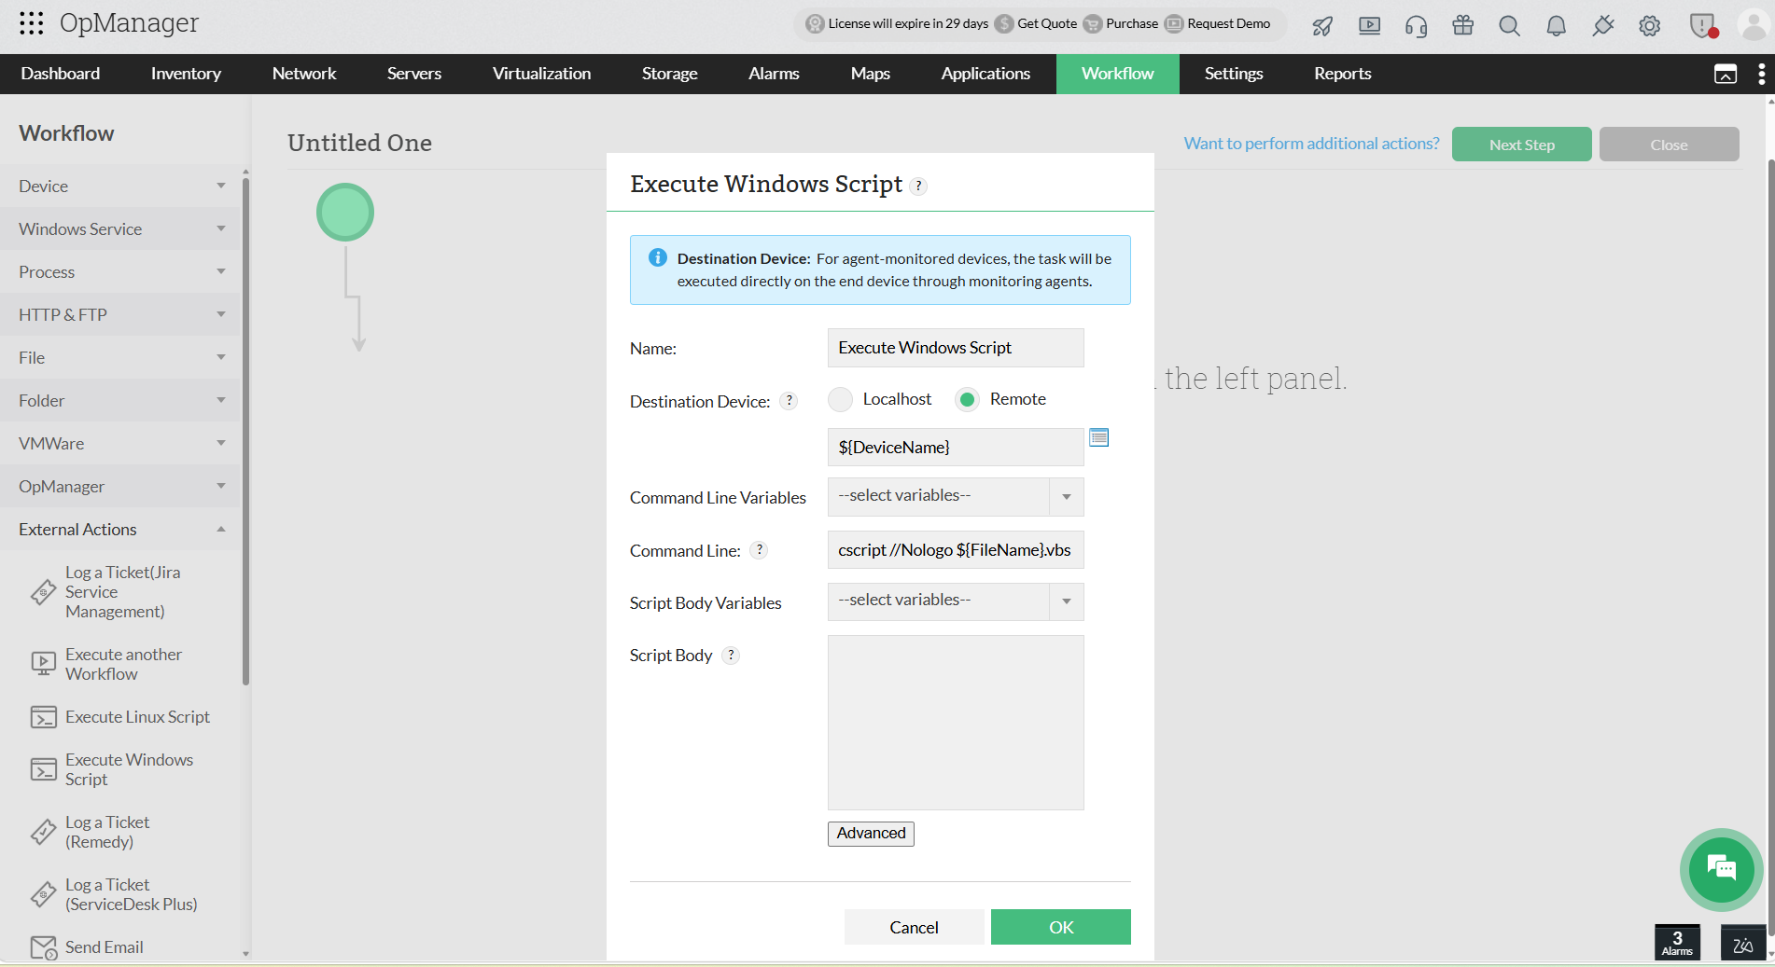
Task: Click the Advanced button
Action: tap(871, 834)
